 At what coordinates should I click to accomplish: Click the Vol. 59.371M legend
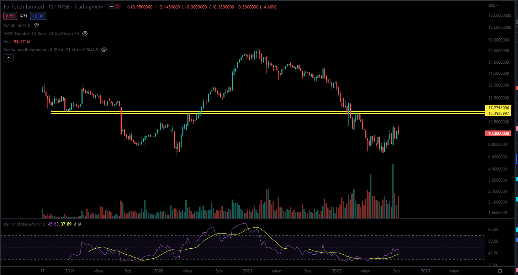(x=16, y=42)
